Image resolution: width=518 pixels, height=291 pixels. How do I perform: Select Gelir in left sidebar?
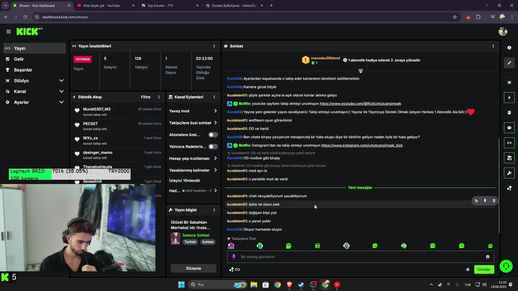point(34,59)
